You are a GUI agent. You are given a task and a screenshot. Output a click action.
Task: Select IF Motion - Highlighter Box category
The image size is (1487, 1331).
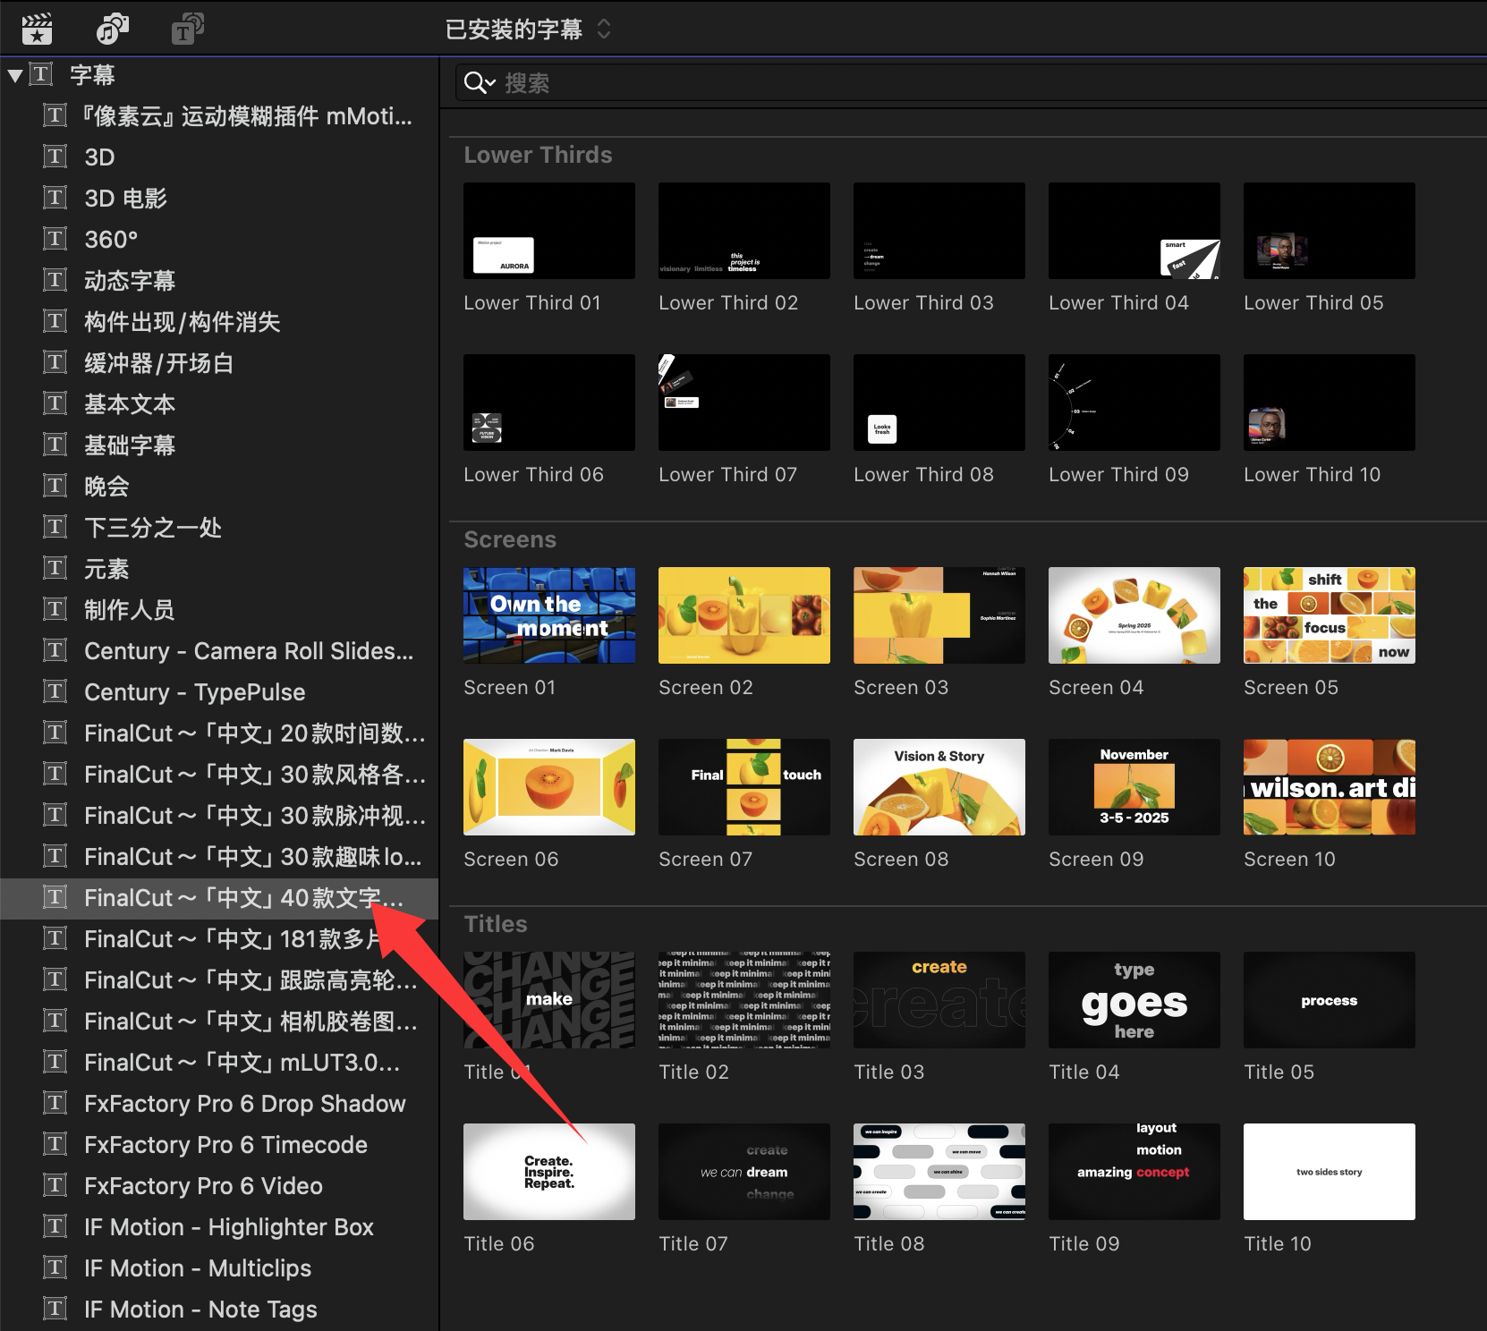[x=228, y=1226]
